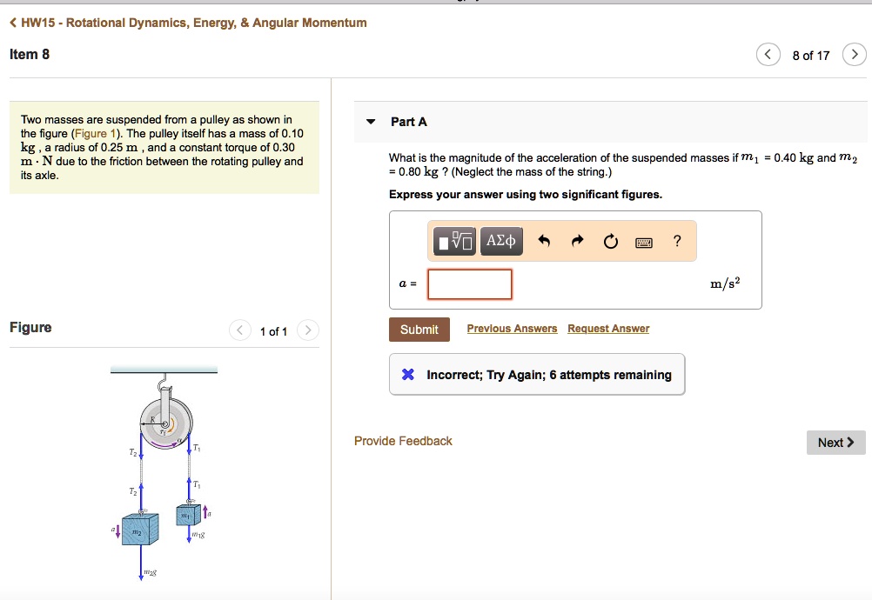Screen dimensions: 872x600
Task: Click the left item navigation arrow
Action: pos(768,54)
